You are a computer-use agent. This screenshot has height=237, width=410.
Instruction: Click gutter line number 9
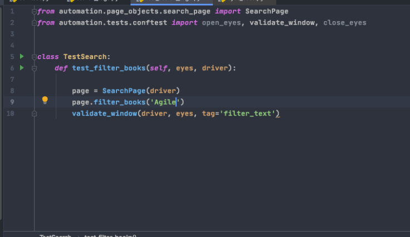point(12,102)
